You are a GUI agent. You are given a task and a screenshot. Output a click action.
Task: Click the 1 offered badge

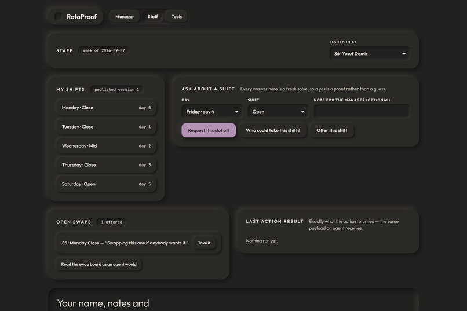tap(111, 222)
